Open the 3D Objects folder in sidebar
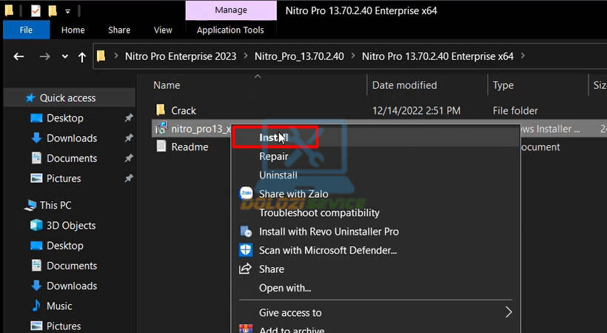 pyautogui.click(x=73, y=226)
